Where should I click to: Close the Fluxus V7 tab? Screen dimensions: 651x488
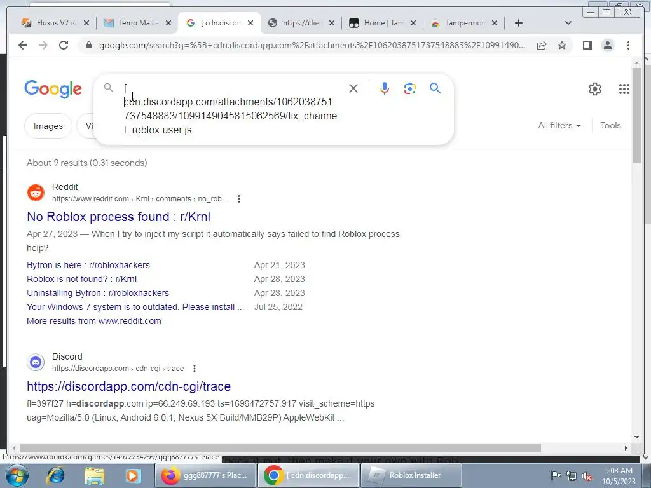86,23
